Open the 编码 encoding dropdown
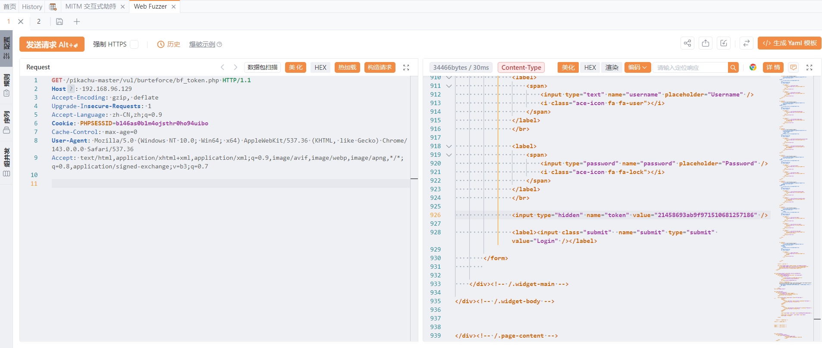The image size is (822, 348). point(637,67)
